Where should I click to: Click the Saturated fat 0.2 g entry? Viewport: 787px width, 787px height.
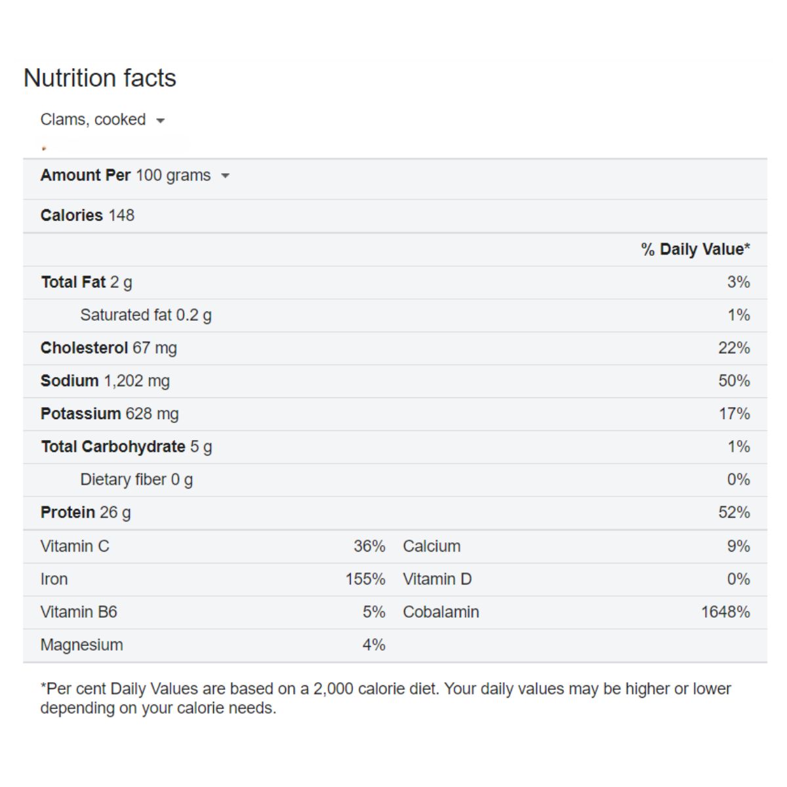point(146,315)
